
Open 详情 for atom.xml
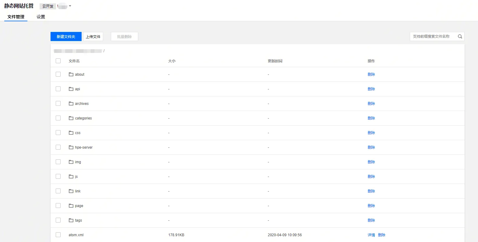point(371,235)
